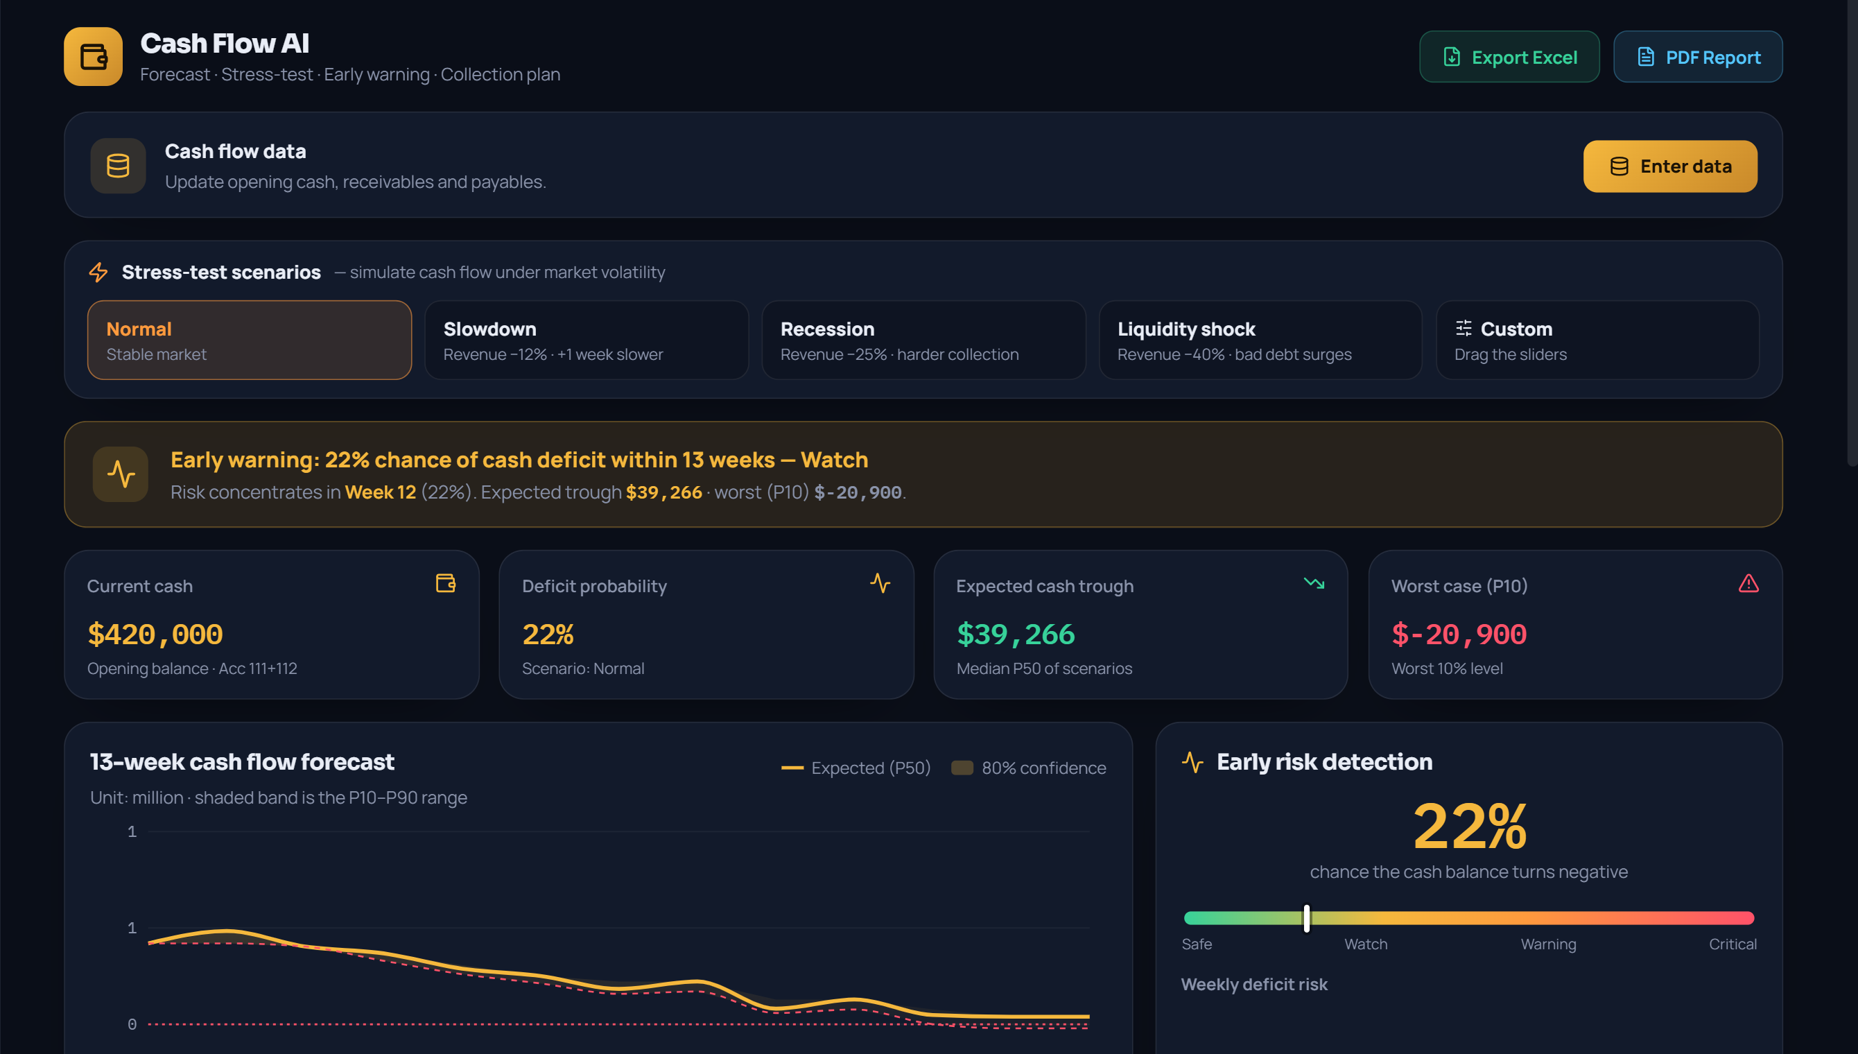
Task: Click the Warning label under risk gauge
Action: tap(1548, 944)
